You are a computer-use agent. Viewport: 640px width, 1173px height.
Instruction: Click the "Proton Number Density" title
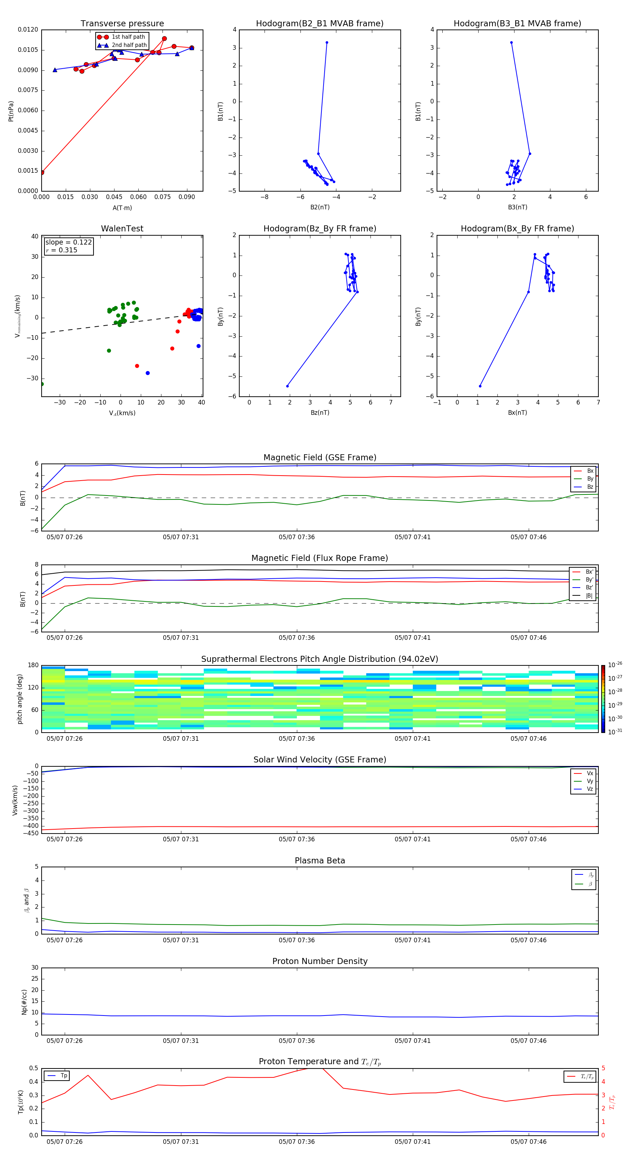pos(320,961)
